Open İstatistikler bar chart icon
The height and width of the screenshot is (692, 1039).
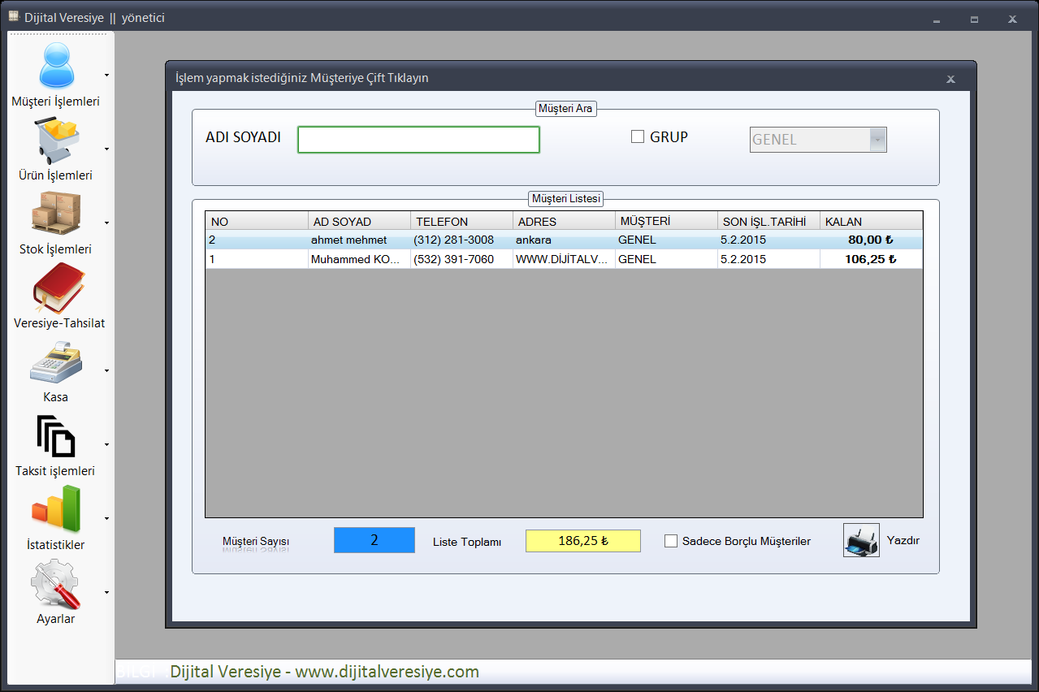[56, 509]
